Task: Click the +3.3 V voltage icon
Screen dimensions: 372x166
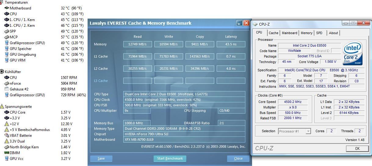Action: [x=7, y=118]
